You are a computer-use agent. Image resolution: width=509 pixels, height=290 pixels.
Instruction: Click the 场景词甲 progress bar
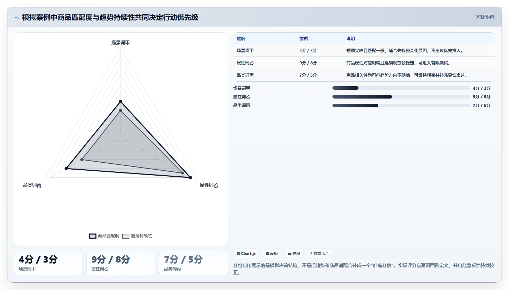[401, 88]
